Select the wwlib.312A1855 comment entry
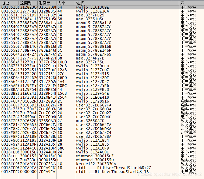Screen dimensions: 204x179 92,144
